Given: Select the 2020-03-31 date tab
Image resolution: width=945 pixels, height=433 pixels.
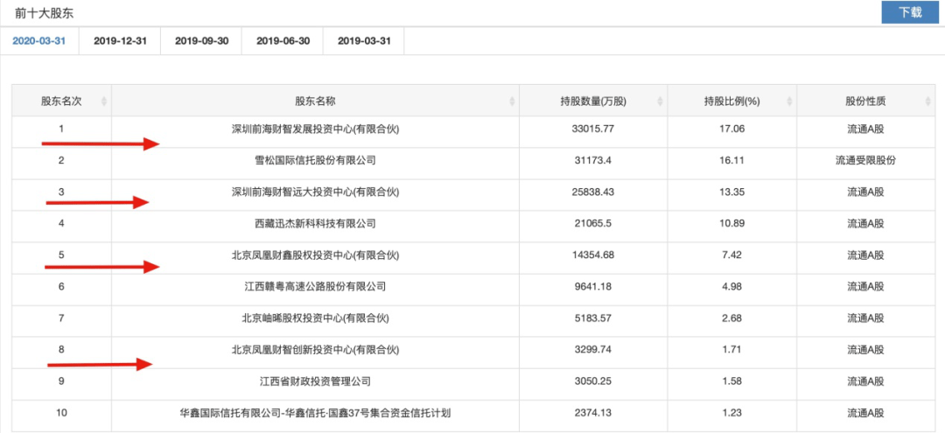Looking at the screenshot, I should [39, 42].
